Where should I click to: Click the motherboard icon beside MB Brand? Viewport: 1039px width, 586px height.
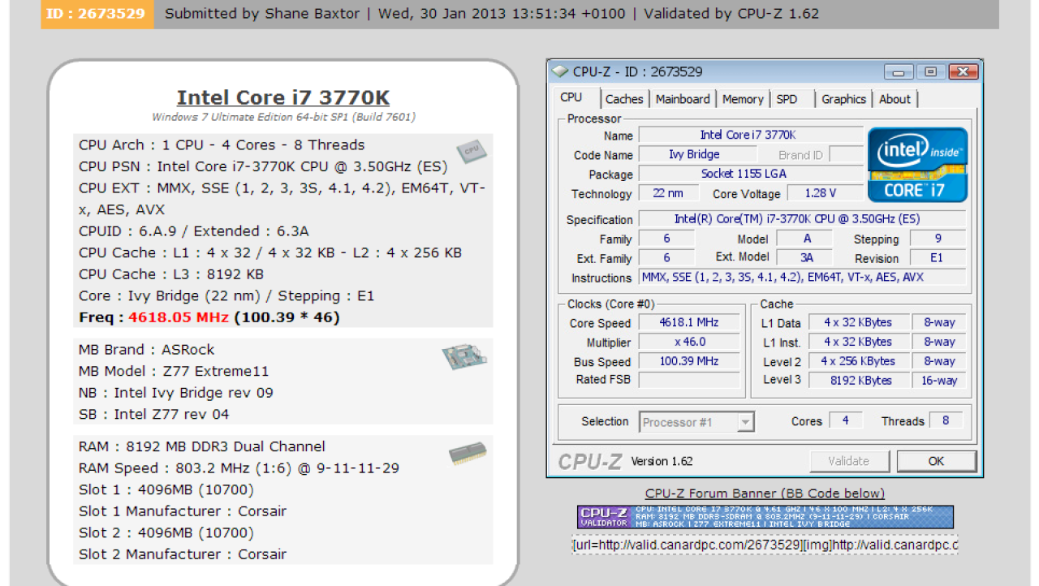pos(464,357)
